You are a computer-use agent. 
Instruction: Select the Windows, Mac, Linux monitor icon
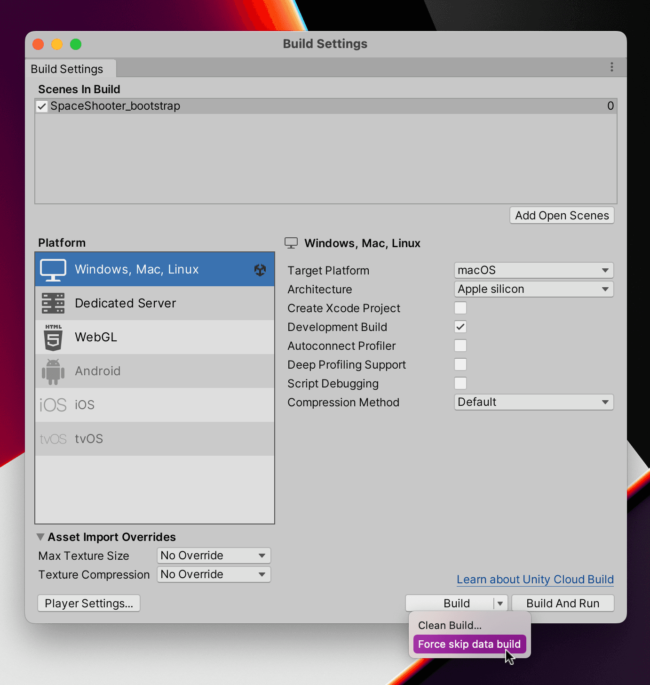(53, 270)
